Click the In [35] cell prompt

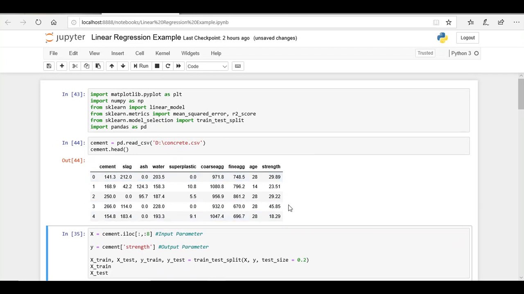(x=73, y=234)
